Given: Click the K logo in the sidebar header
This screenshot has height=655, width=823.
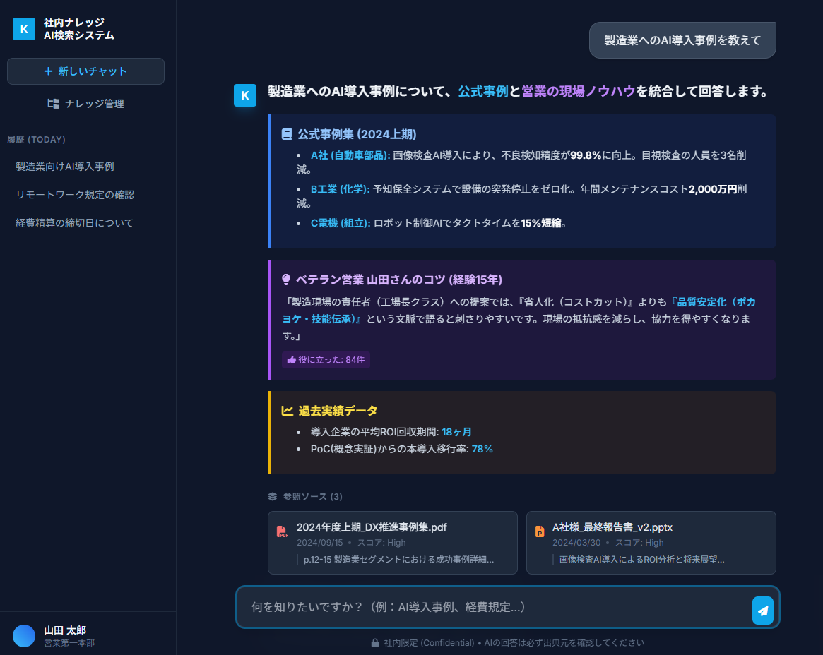Looking at the screenshot, I should (x=23, y=29).
